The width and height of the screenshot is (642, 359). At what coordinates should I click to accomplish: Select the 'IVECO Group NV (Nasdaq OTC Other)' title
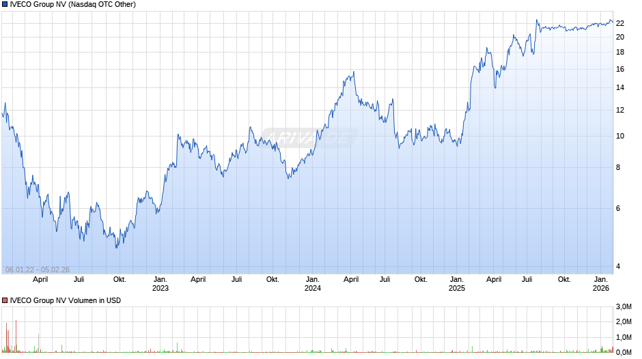click(x=73, y=5)
